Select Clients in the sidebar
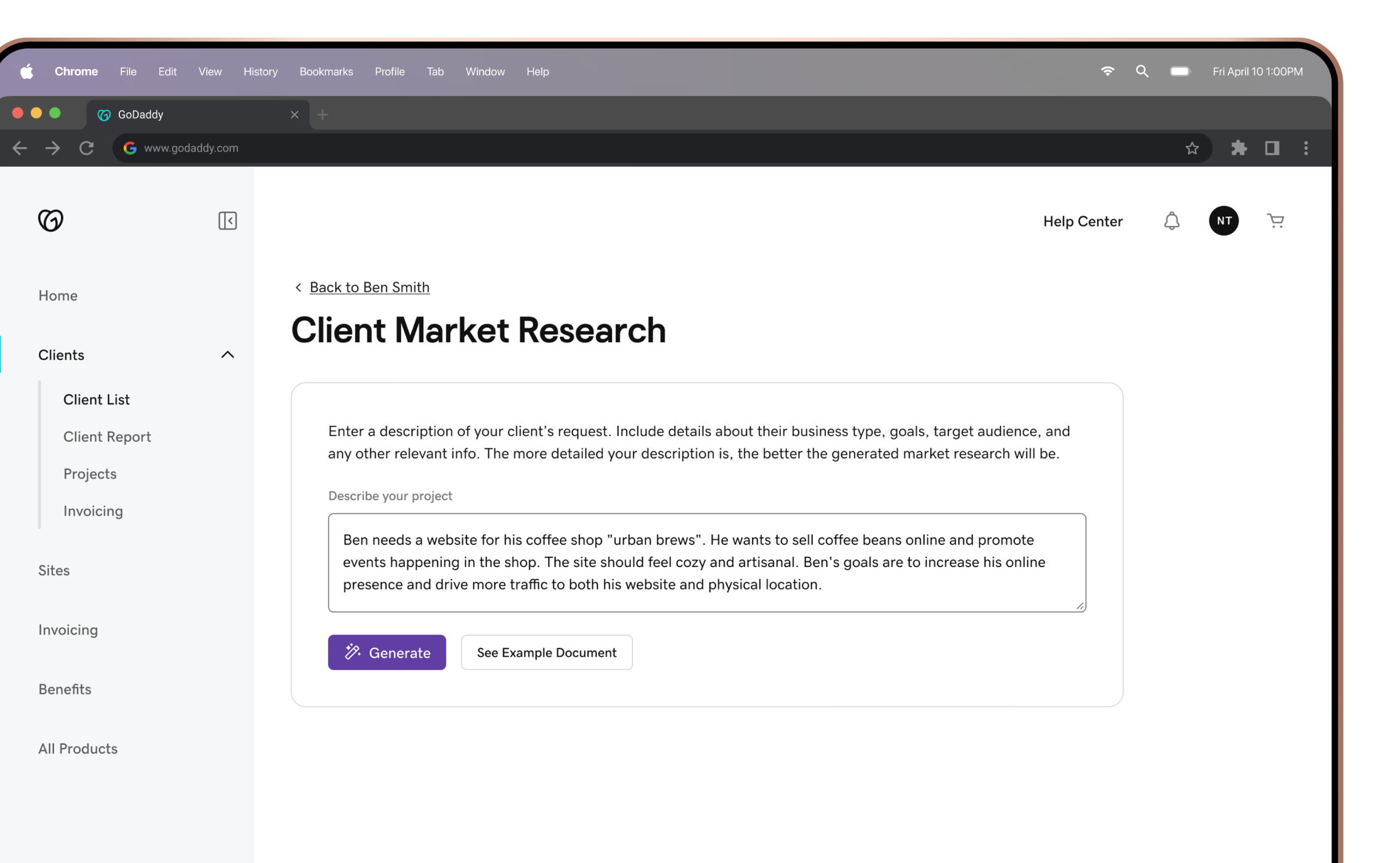 click(x=61, y=355)
